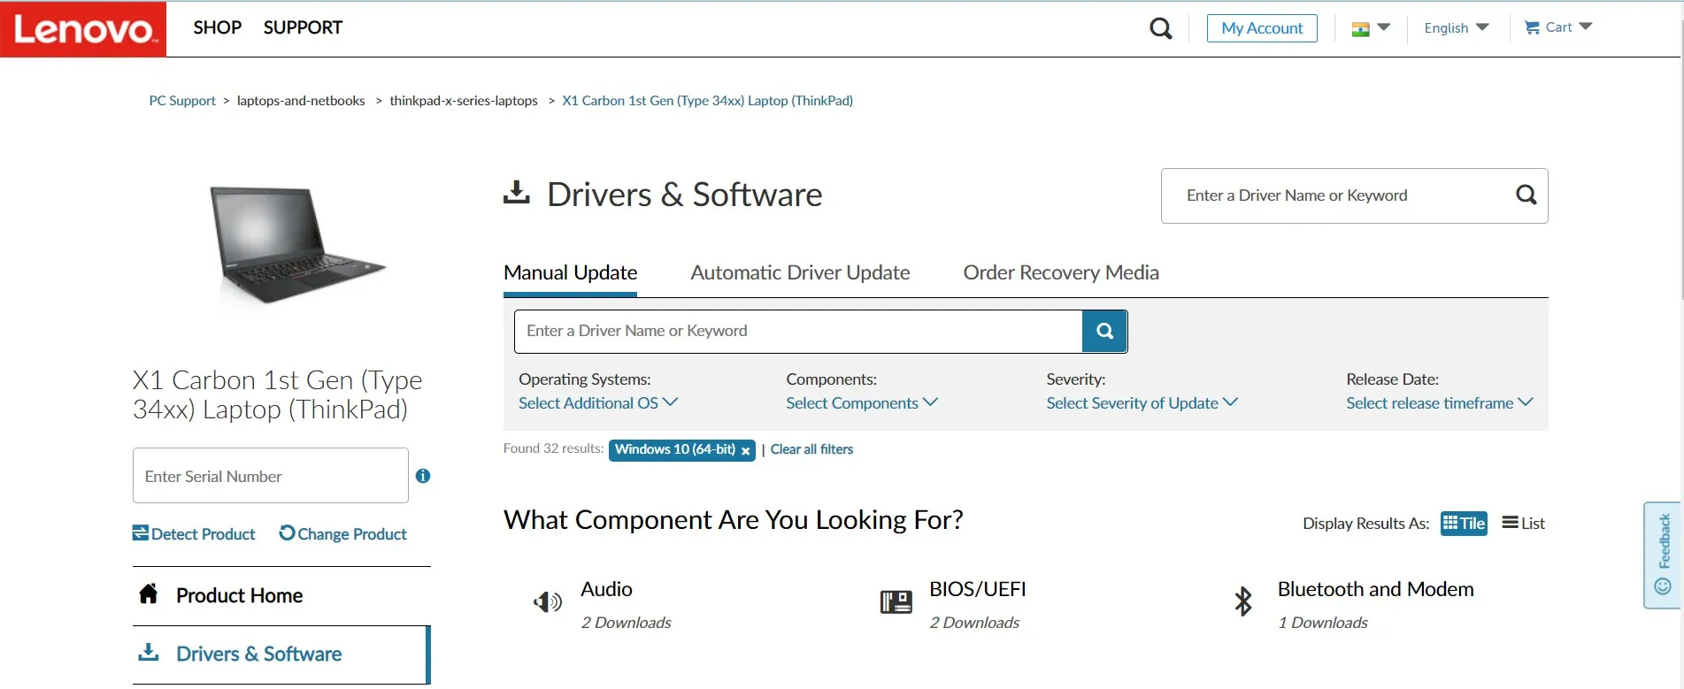Expand Select release timeframe dropdown

point(1440,403)
